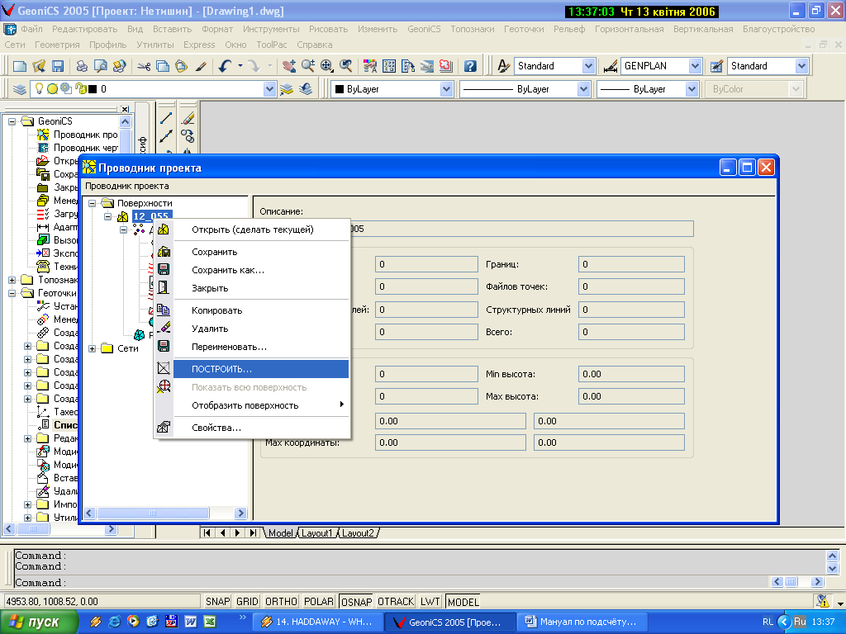
Task: Toggle ORTHO mode in status bar
Action: [x=283, y=602]
